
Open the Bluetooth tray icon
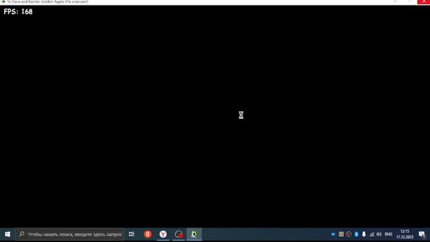coord(356,235)
